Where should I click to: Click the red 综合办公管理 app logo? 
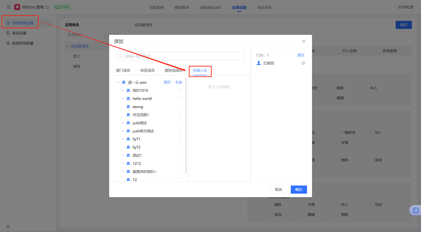pyautogui.click(x=17, y=7)
